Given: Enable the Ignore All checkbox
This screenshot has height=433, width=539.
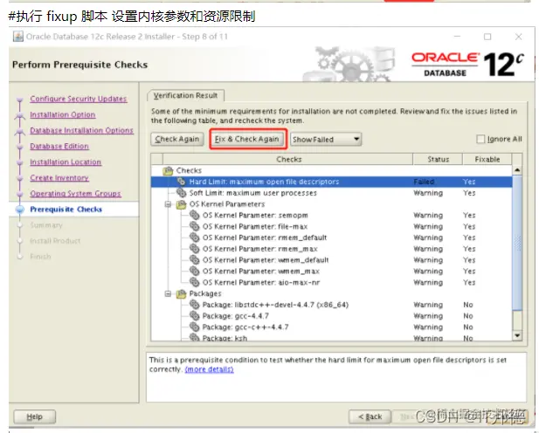Looking at the screenshot, I should coord(480,139).
